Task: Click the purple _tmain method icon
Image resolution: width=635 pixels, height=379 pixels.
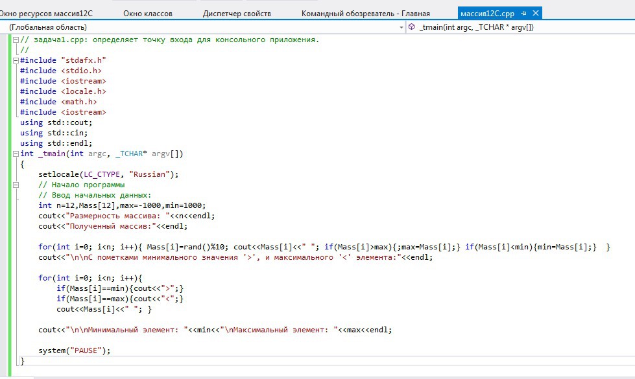Action: (412, 27)
